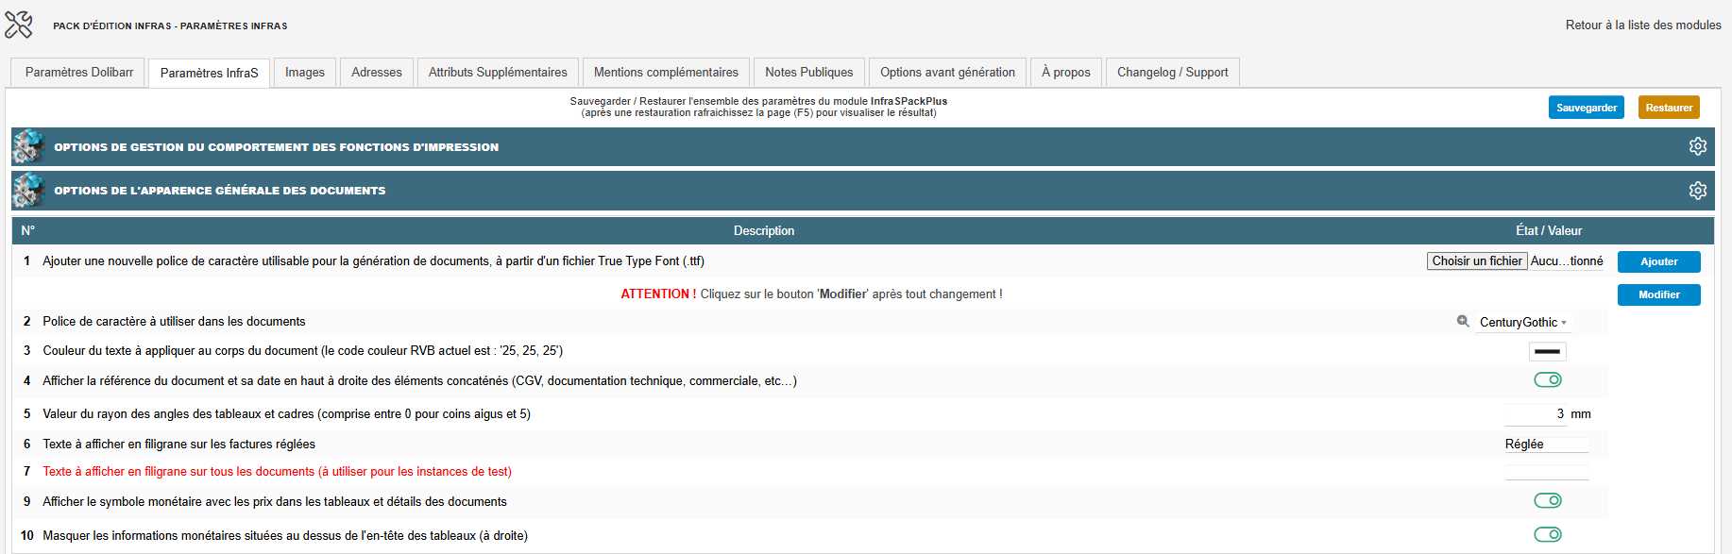Expand options de gestion des fonctions d'impression section

(862, 146)
